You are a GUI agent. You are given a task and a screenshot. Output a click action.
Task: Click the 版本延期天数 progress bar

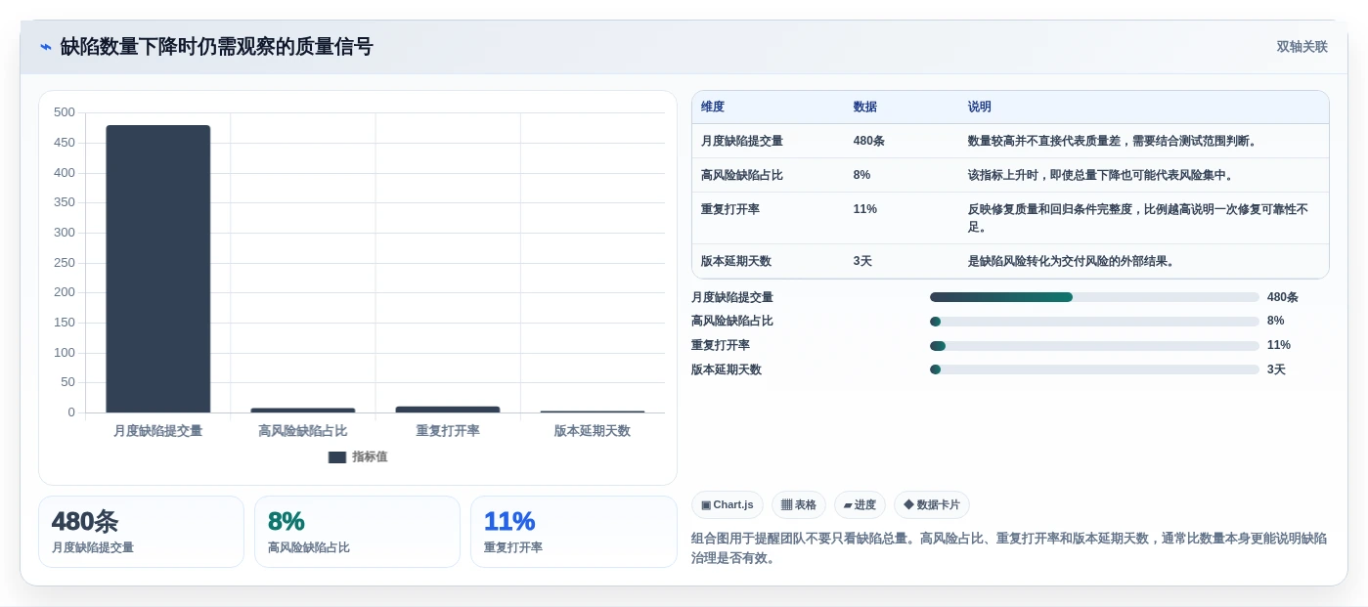tap(1094, 369)
